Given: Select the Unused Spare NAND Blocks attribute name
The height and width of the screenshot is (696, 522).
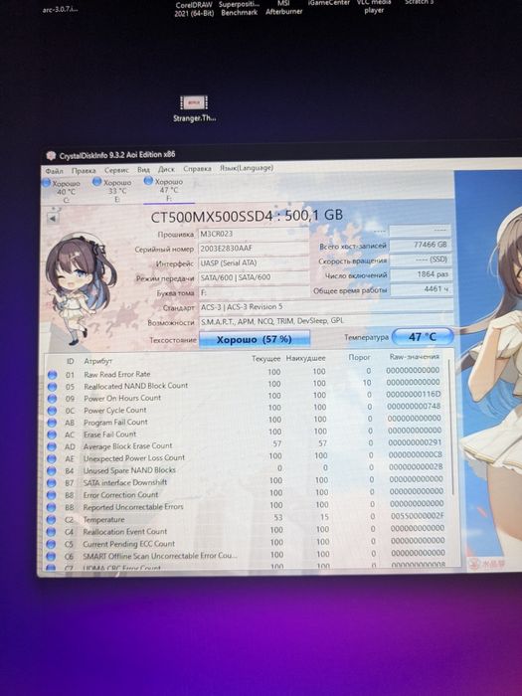Looking at the screenshot, I should click(129, 470).
